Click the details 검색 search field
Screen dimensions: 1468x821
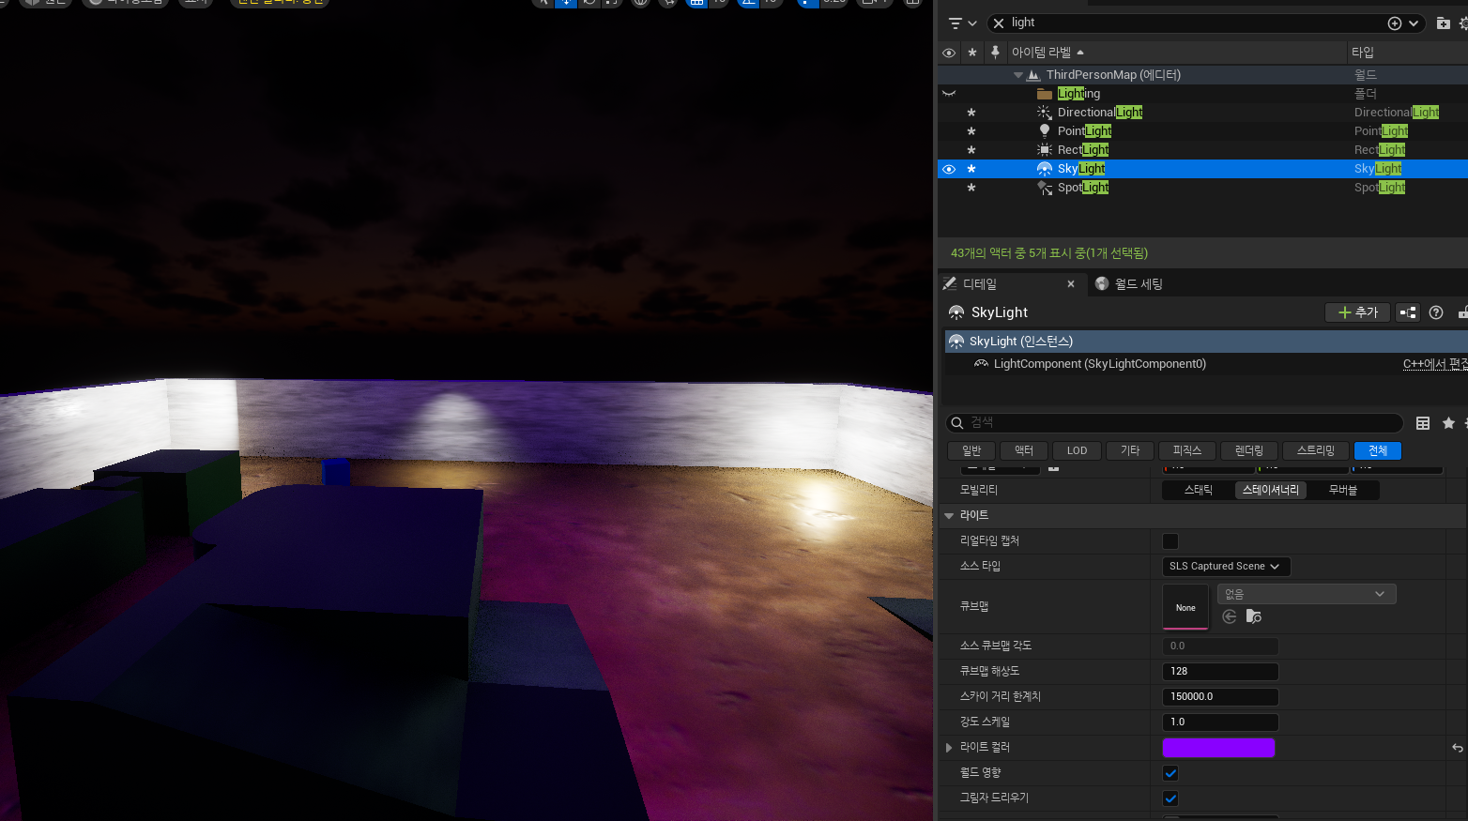tap(1174, 423)
